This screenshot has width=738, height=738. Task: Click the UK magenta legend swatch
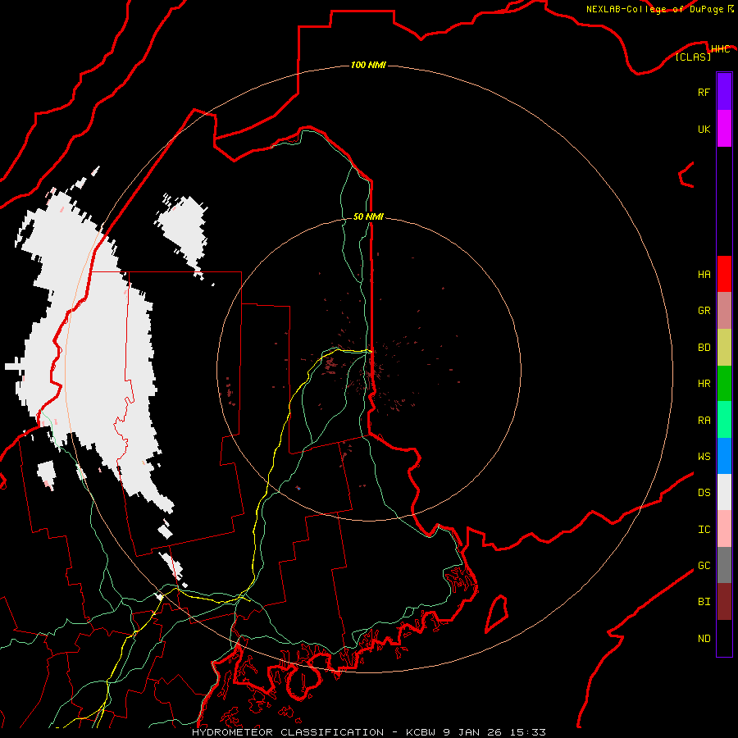point(724,129)
